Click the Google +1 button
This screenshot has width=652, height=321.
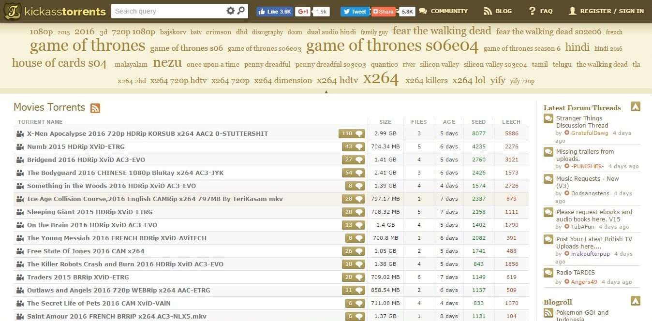click(303, 12)
